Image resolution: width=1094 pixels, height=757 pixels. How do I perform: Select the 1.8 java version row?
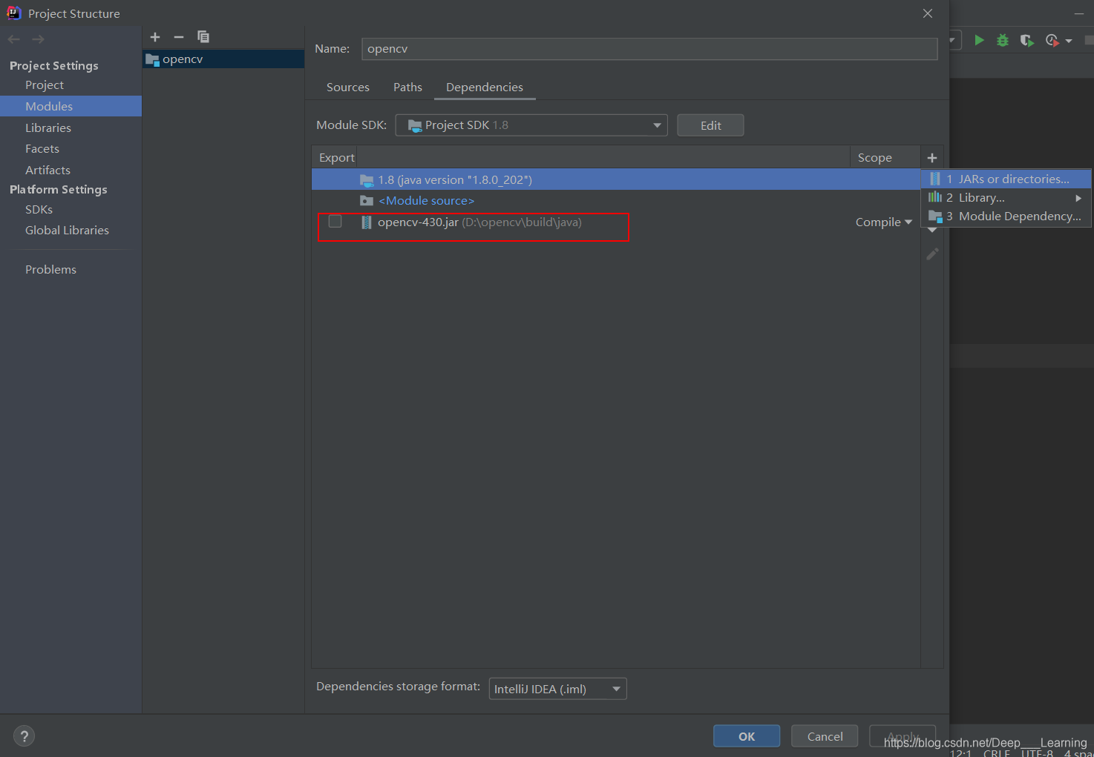616,179
